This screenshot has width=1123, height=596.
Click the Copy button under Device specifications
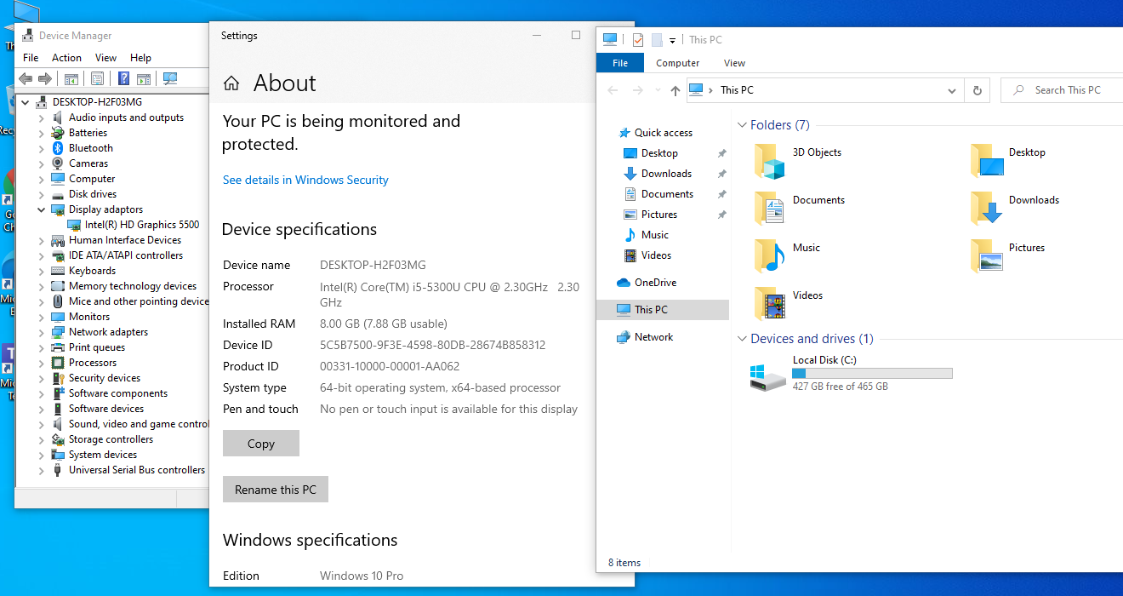261,444
